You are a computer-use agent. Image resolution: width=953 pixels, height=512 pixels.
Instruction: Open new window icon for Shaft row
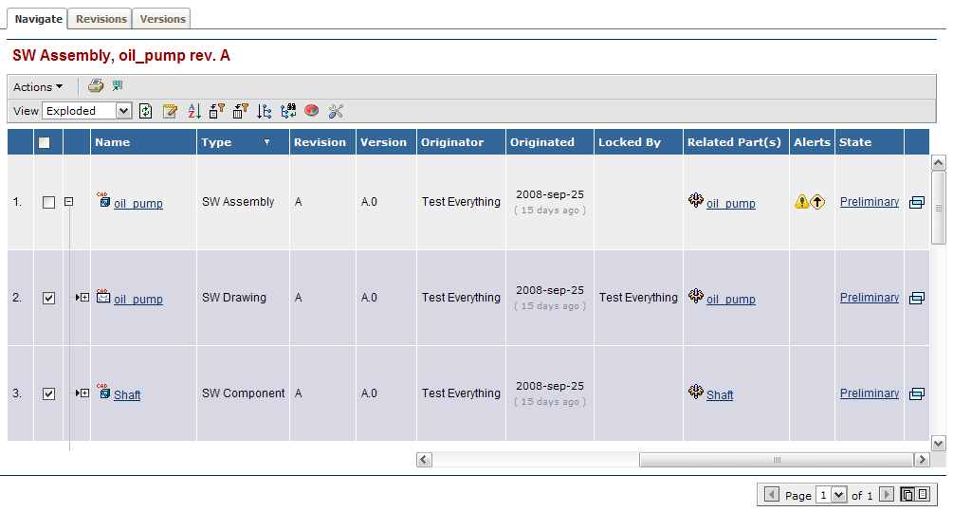(916, 394)
